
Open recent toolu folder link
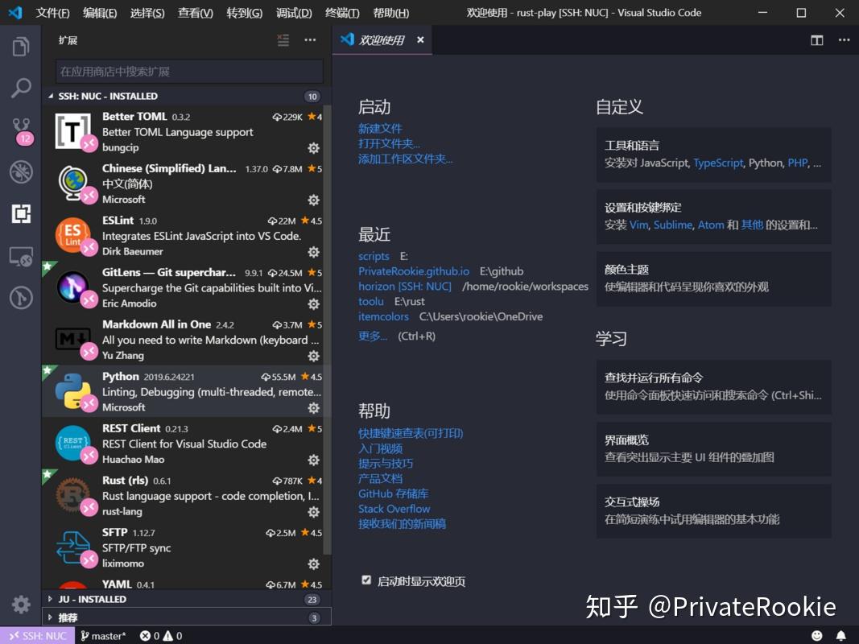click(371, 301)
